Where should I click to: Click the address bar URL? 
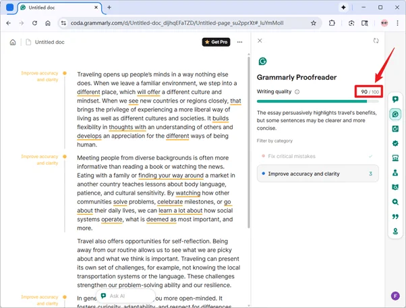pyautogui.click(x=177, y=23)
